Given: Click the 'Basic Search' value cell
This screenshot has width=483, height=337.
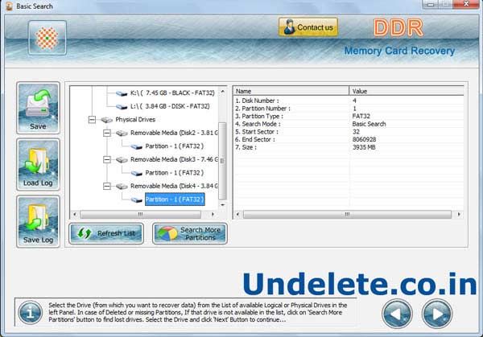Looking at the screenshot, I should [369, 124].
